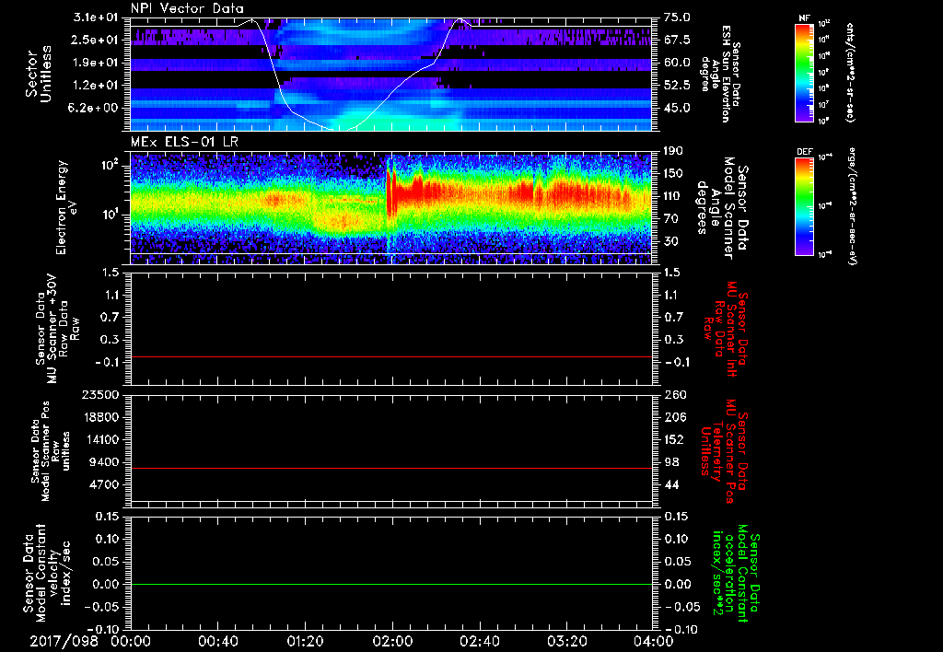Select the 00:40 time axis tick label
This screenshot has height=652, width=943.
coord(217,641)
